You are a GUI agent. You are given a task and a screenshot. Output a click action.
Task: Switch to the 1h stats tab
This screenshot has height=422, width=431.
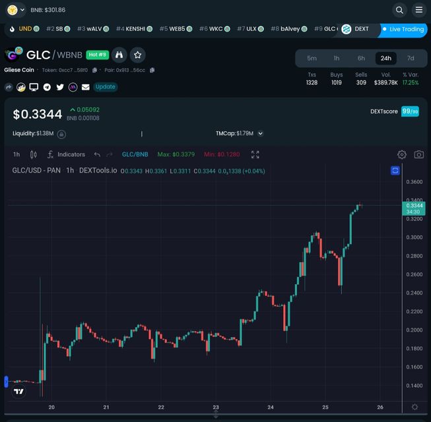(x=337, y=58)
